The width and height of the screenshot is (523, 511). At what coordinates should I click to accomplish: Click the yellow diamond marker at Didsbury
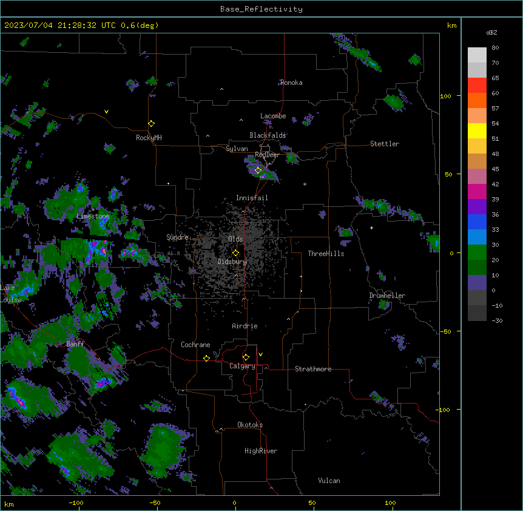coord(235,253)
